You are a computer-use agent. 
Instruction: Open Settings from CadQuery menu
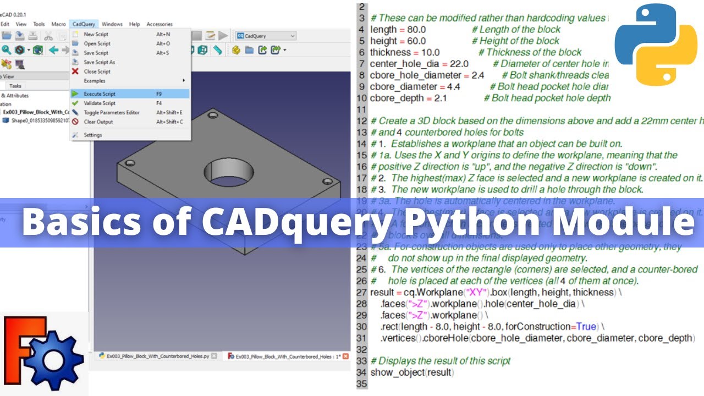[x=130, y=135]
